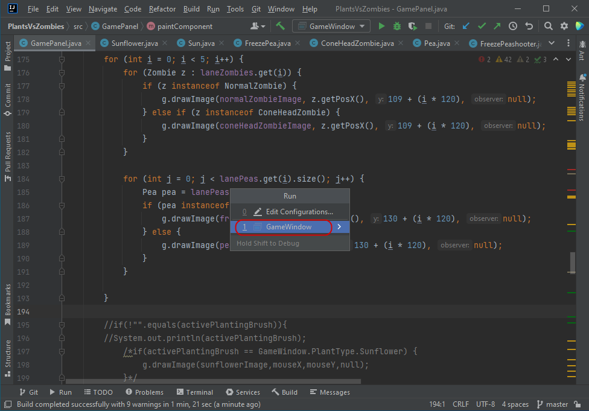This screenshot has width=589, height=411.
Task: Open Search Everywhere magnifier
Action: [x=549, y=26]
